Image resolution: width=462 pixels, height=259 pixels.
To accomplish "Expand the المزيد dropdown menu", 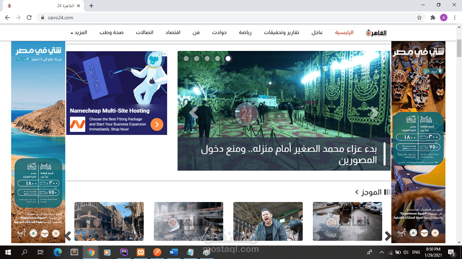I will coord(79,33).
